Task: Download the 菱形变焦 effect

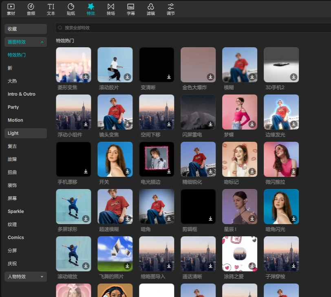Action: coord(86,77)
